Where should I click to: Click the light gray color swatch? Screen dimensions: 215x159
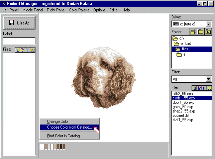[49, 147]
